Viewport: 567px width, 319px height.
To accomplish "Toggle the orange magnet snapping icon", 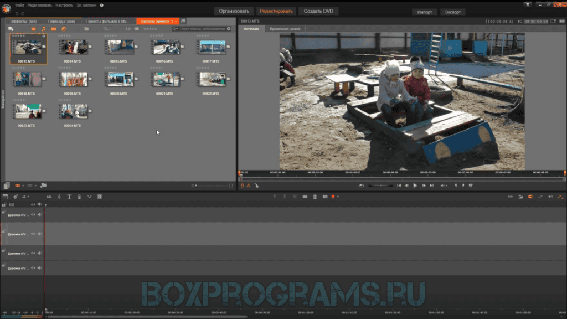I will pyautogui.click(x=530, y=197).
